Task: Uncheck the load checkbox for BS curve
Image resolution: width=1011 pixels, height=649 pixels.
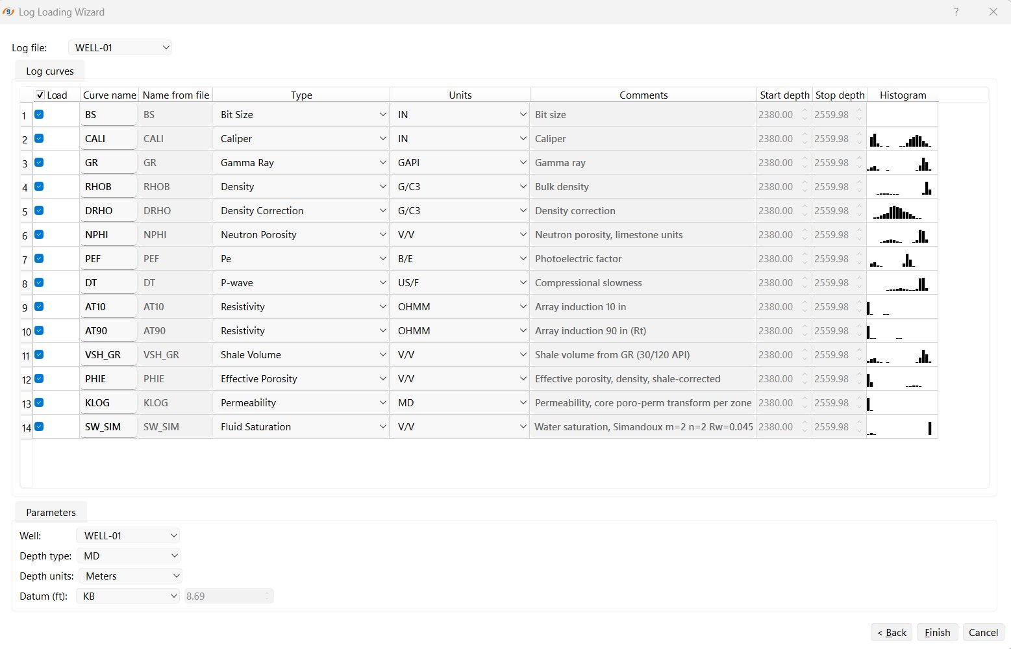Action: click(39, 114)
